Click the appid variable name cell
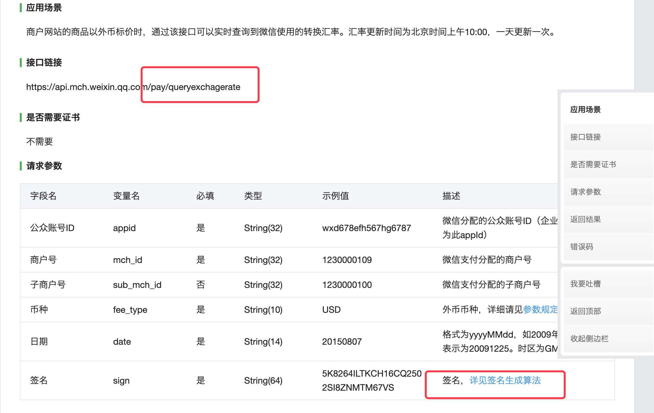This screenshot has width=654, height=413. point(124,228)
